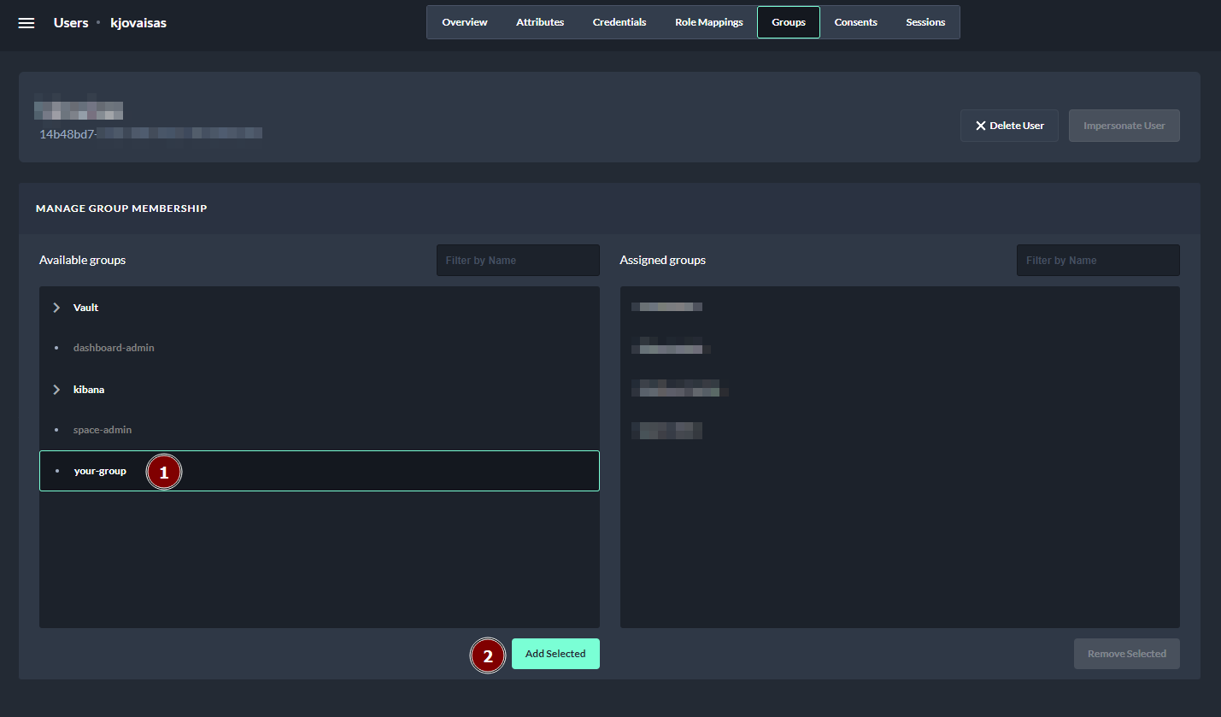Open the hamburger navigation menu
The width and height of the screenshot is (1221, 717).
point(26,23)
